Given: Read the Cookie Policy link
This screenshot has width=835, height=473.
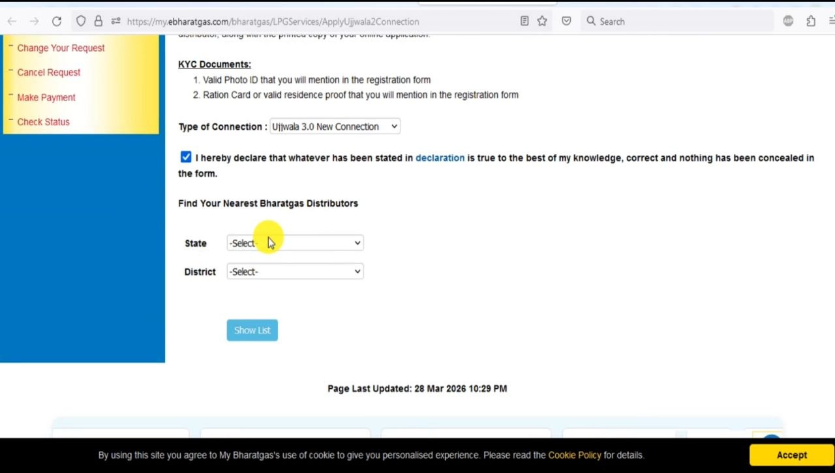Looking at the screenshot, I should tap(575, 455).
